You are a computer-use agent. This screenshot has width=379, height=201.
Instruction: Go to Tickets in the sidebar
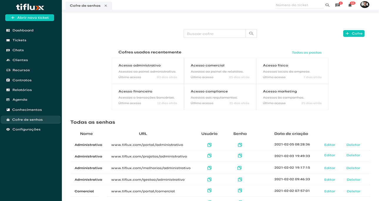click(19, 40)
